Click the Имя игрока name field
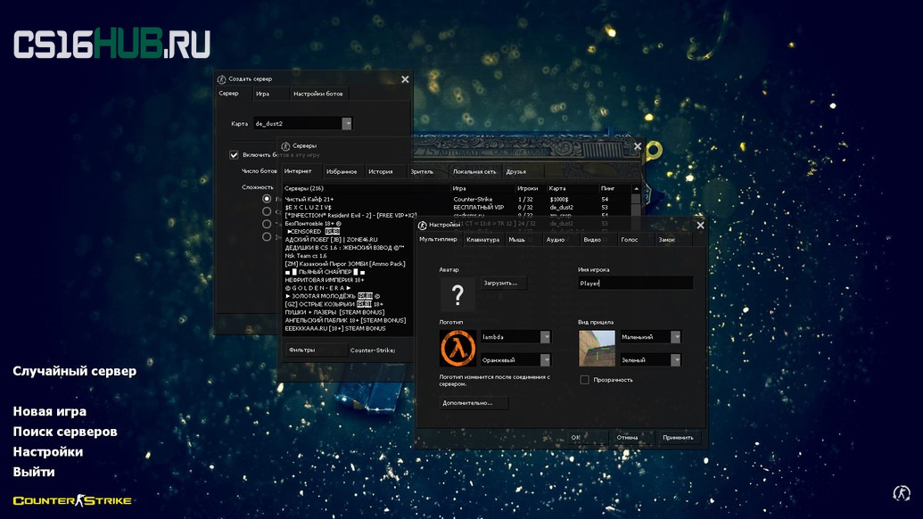This screenshot has width=923, height=519. pyautogui.click(x=635, y=283)
